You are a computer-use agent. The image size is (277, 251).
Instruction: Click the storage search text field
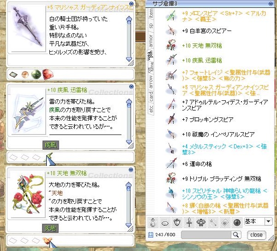pos(206,235)
